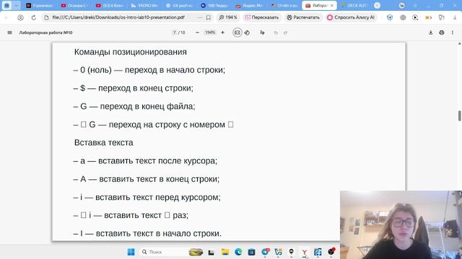Switch to the Яндекс Музыка tab
This screenshot has width=462, height=259.
point(249,6)
